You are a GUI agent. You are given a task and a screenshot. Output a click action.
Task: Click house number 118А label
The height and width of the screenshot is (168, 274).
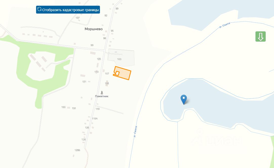95,119
